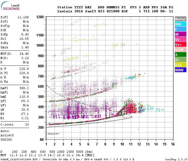The image size is (188, 161).
Task: Click the 16 MHz frequency axis label
Action: (x=173, y=144)
